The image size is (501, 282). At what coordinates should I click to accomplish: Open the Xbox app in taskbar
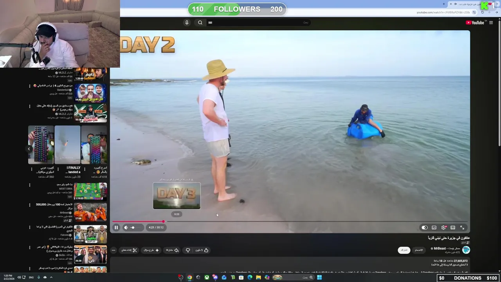click(x=207, y=278)
